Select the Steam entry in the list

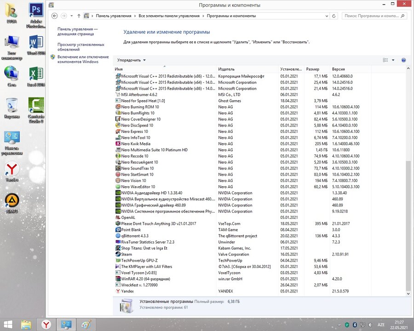click(x=126, y=254)
